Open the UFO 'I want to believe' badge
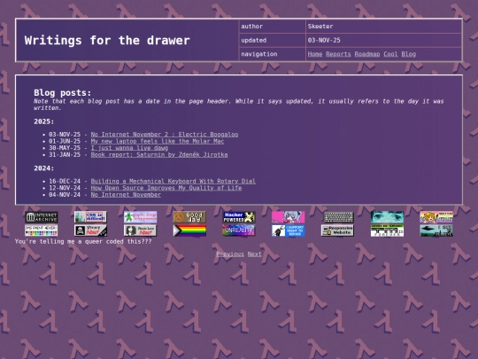Viewport: 478px width, 359px height. (x=436, y=230)
